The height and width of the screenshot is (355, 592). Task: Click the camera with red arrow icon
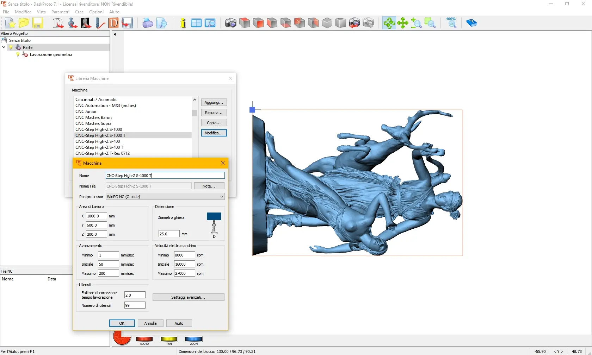pos(354,23)
